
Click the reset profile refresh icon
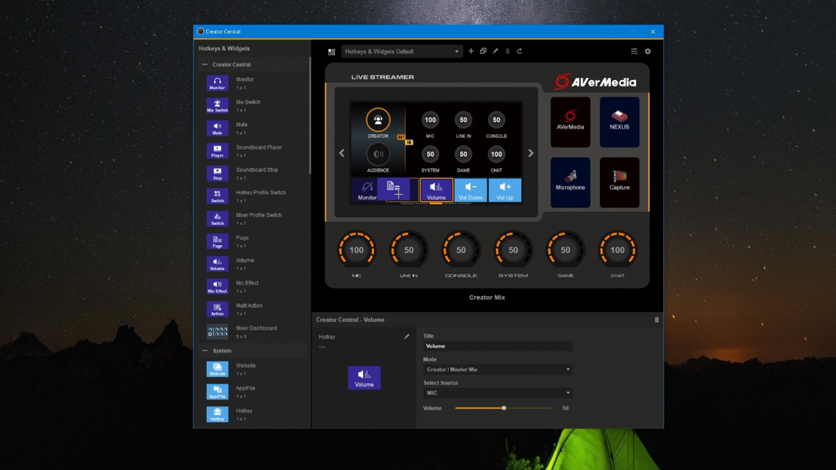(x=520, y=52)
